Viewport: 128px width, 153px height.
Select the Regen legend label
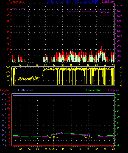pos(4,90)
